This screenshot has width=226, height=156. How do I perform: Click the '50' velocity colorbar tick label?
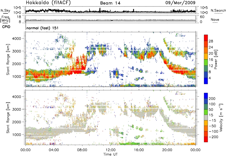(x=211, y=110)
